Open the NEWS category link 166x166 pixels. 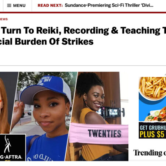4,19
